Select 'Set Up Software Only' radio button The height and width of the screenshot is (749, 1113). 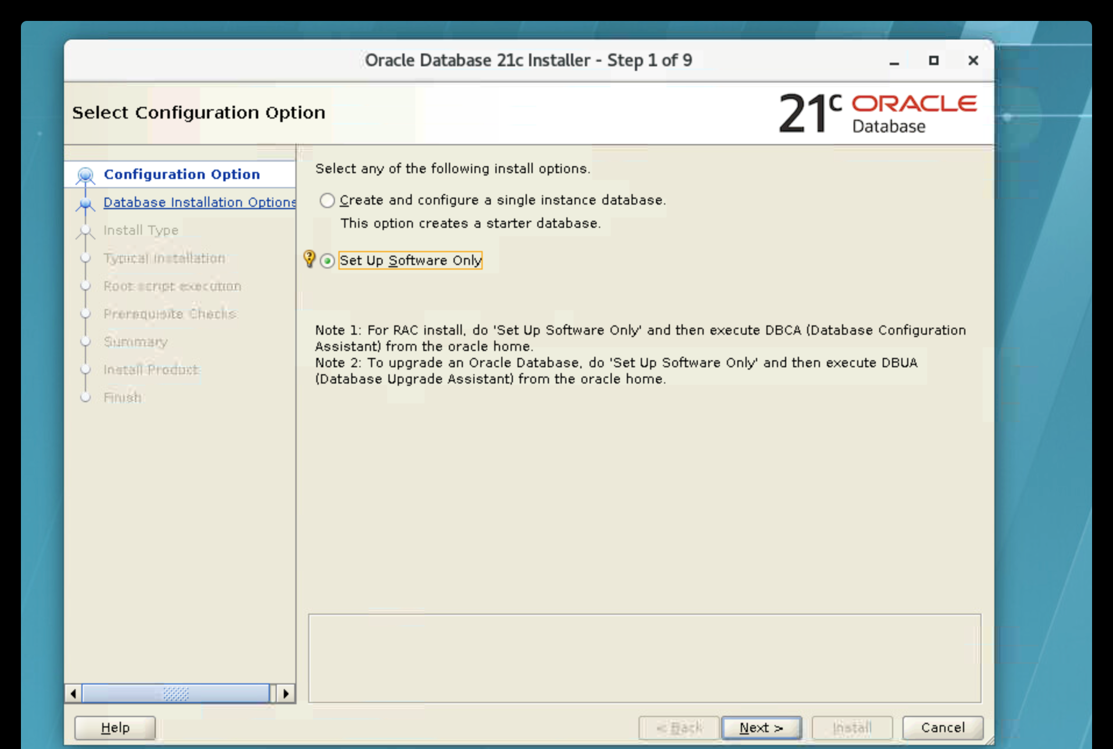pyautogui.click(x=327, y=261)
